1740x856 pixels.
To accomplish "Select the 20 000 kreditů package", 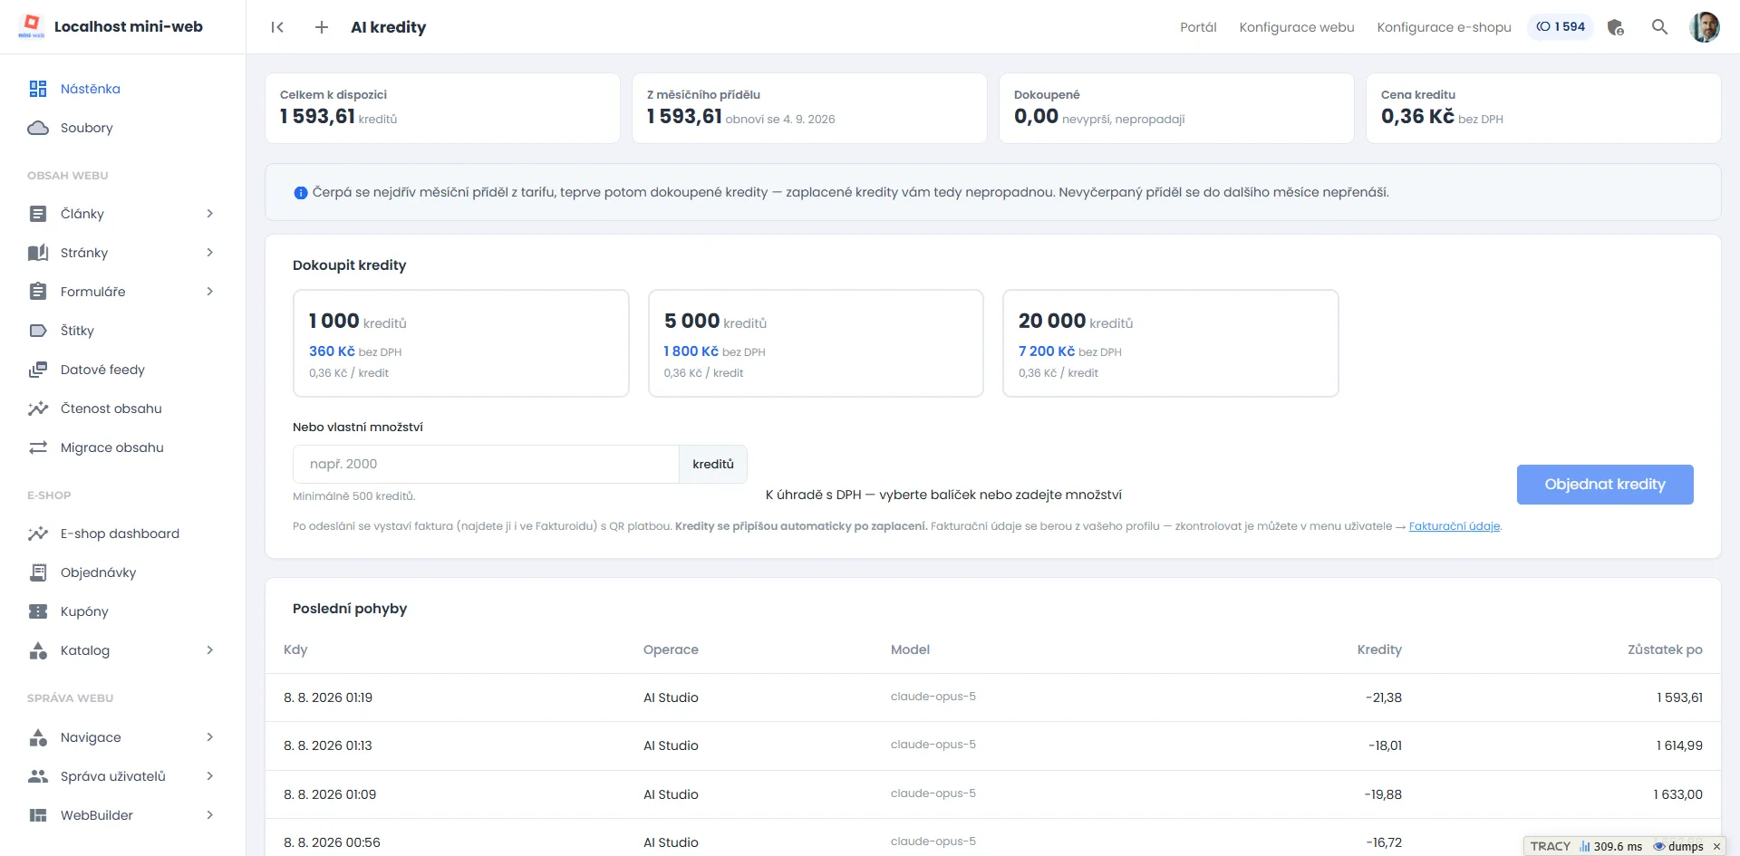I will click(x=1170, y=343).
